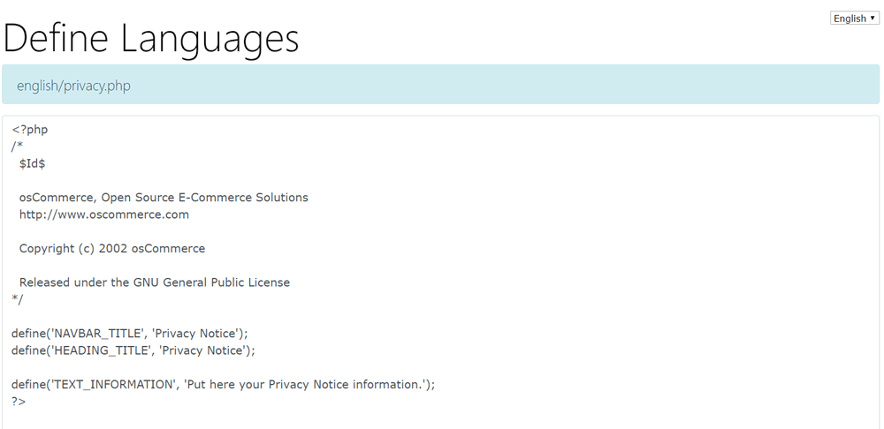Click the closing */ comment line

point(18,299)
